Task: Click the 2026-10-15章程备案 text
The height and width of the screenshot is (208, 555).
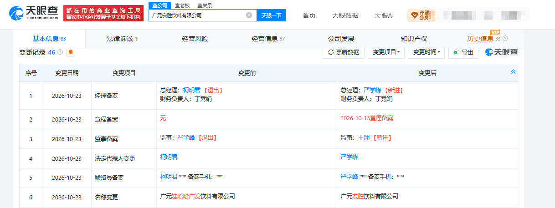Action: click(x=366, y=118)
